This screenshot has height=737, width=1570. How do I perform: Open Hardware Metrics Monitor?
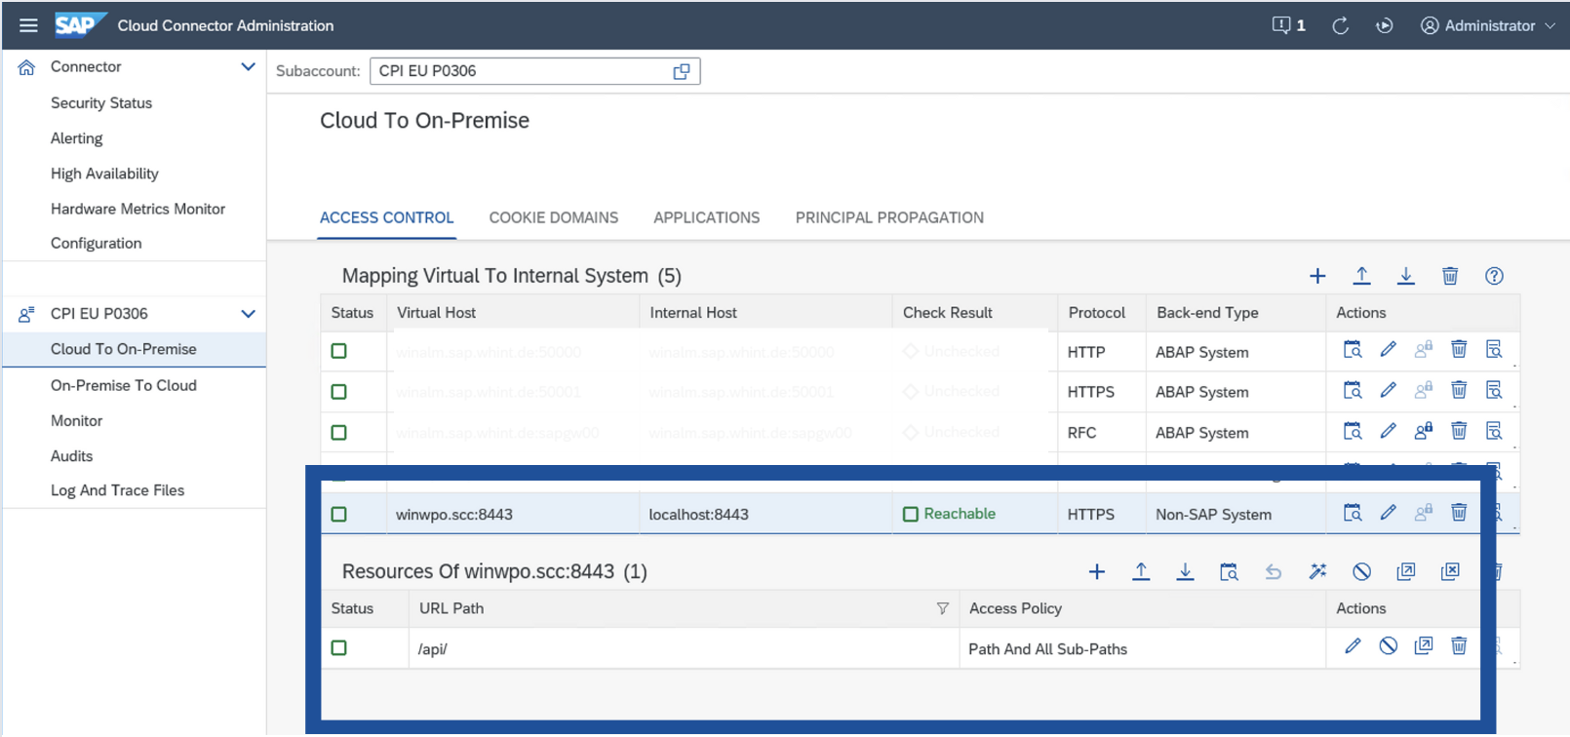137,209
